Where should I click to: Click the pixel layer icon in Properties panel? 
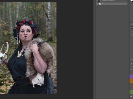[x=132, y=27]
